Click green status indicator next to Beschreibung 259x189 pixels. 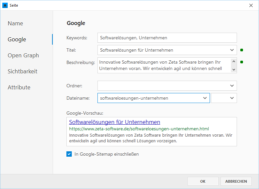pyautogui.click(x=242, y=62)
